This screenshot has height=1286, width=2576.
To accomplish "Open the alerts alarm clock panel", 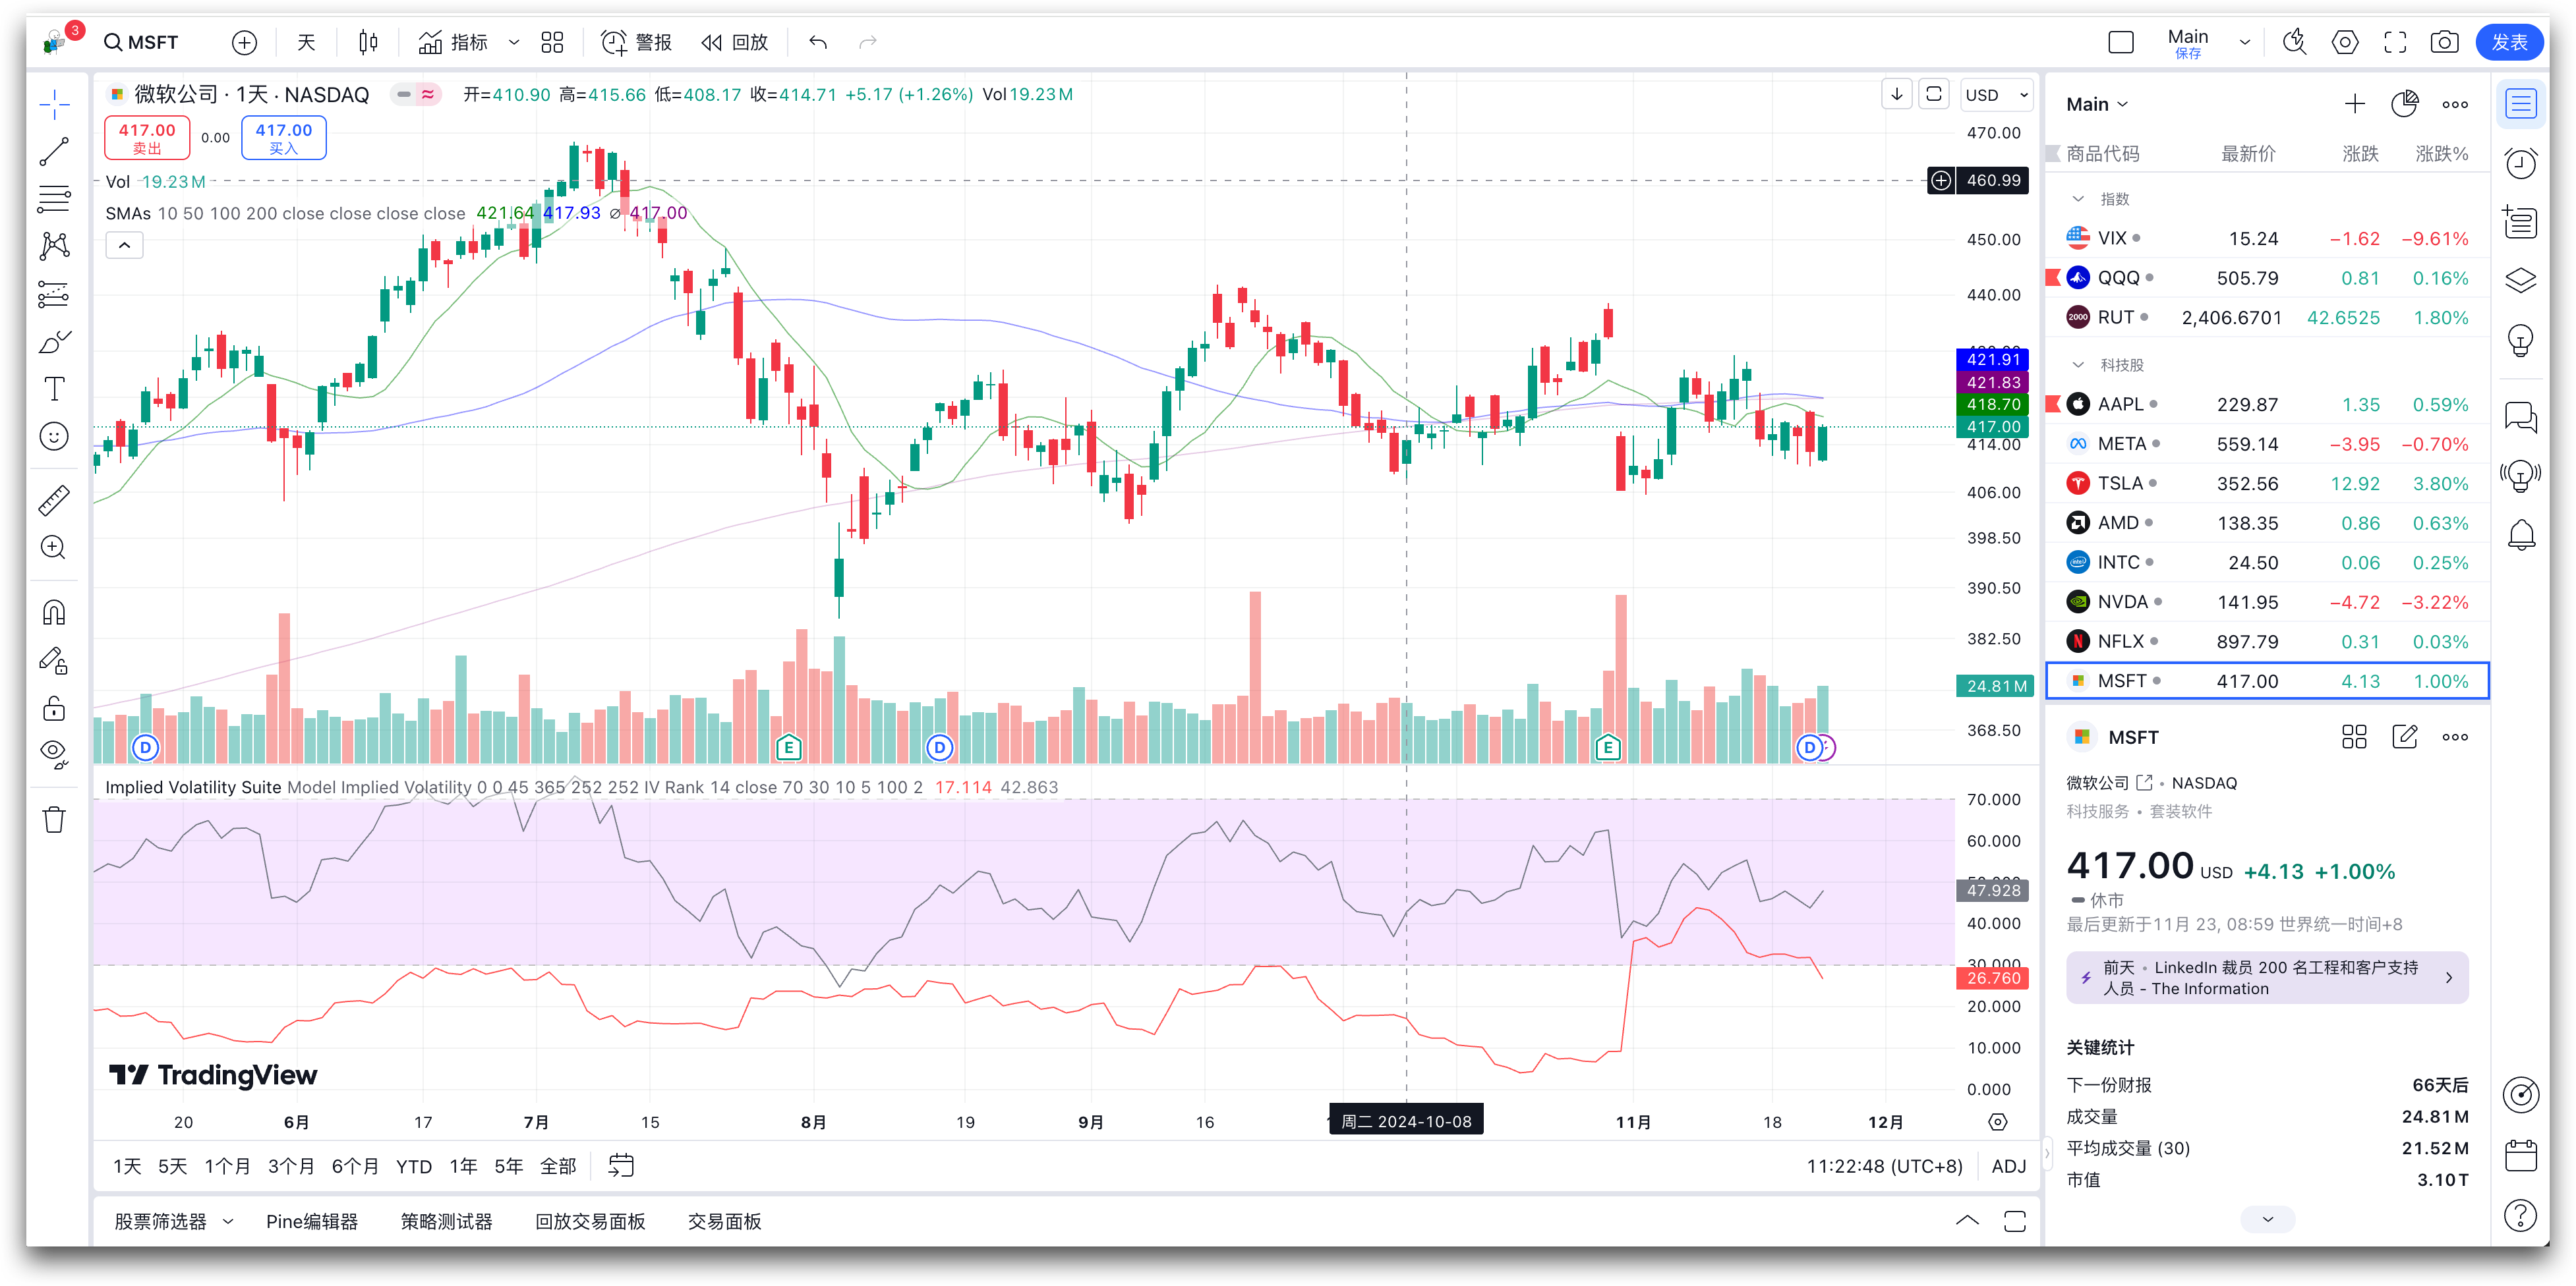I will tap(2520, 163).
